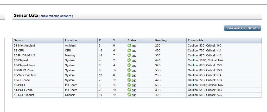Click green check icon for 12-Sys Exhaust
Screen dimensions: 267x112
click(129, 95)
